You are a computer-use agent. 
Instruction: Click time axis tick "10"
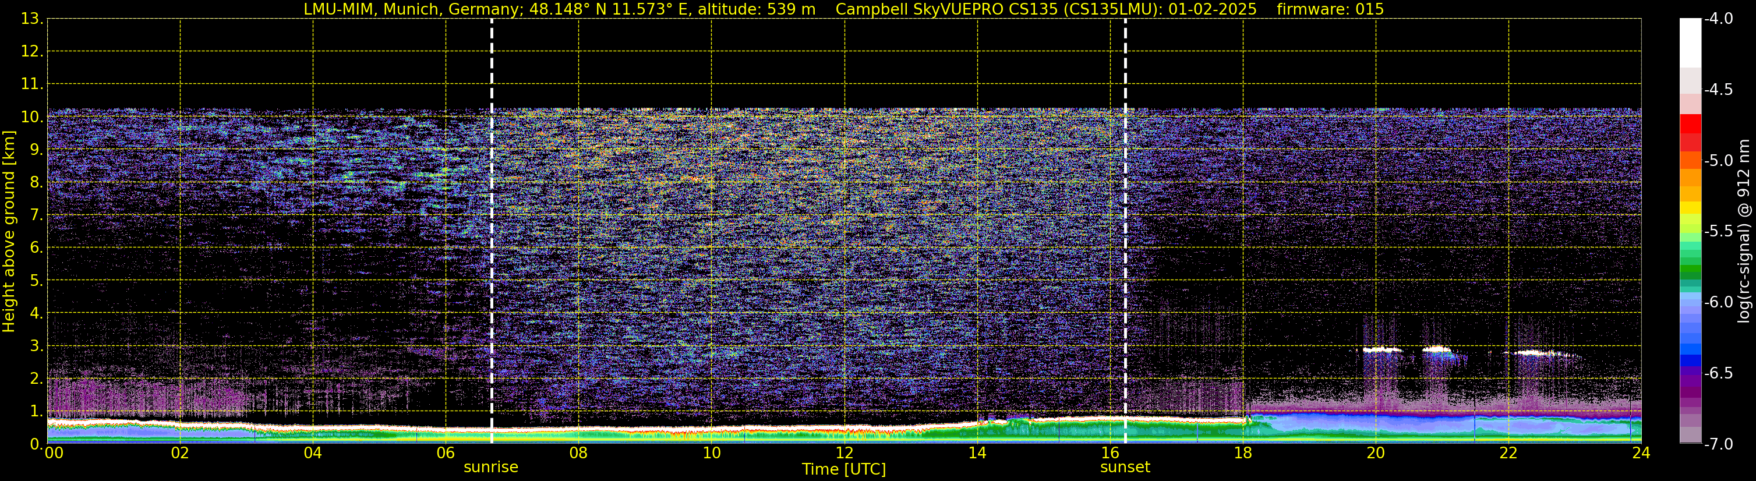711,454
